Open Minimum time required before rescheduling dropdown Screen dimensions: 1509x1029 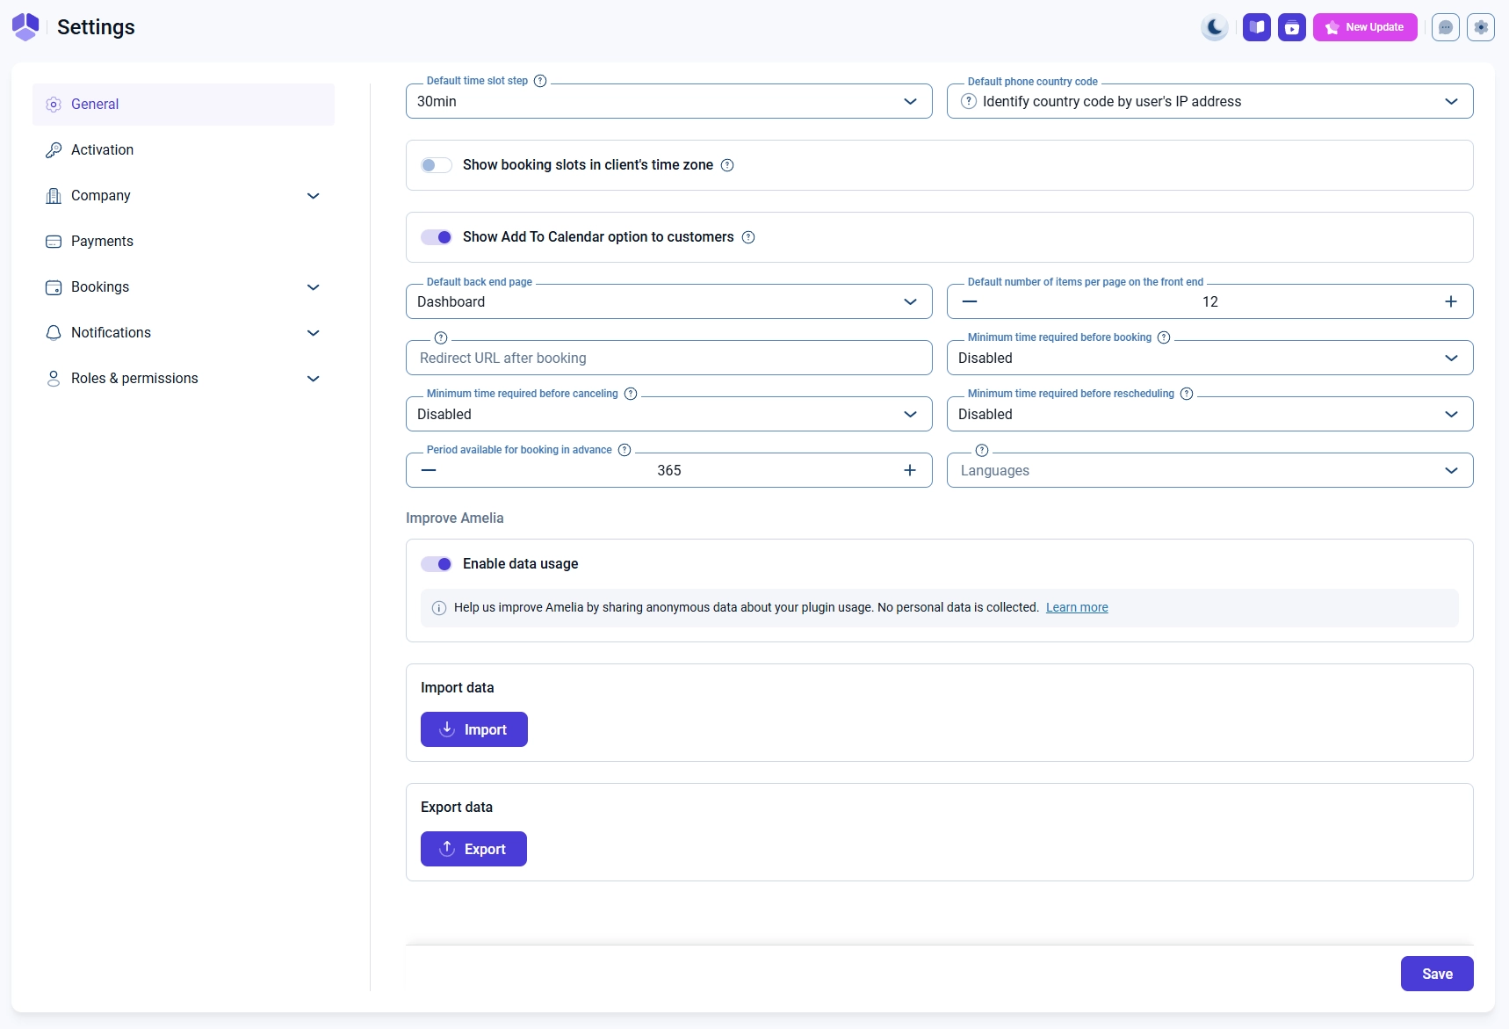coord(1210,414)
